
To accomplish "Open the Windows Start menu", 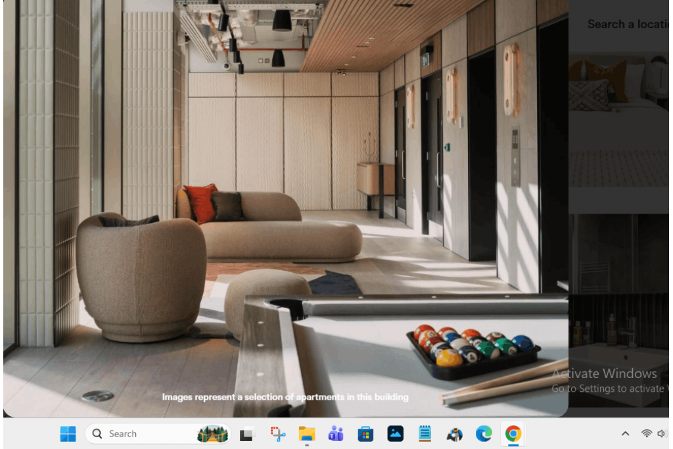I will point(68,434).
